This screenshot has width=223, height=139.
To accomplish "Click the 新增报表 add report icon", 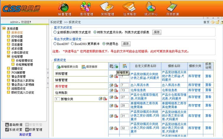I will tap(116, 66).
